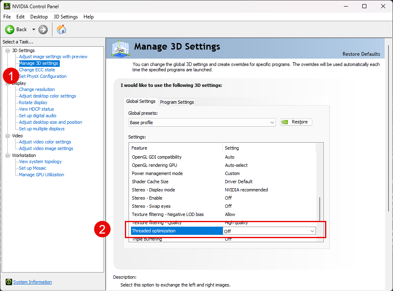Open the Edit menu
Viewport: 393px width, 291px height.
20,17
